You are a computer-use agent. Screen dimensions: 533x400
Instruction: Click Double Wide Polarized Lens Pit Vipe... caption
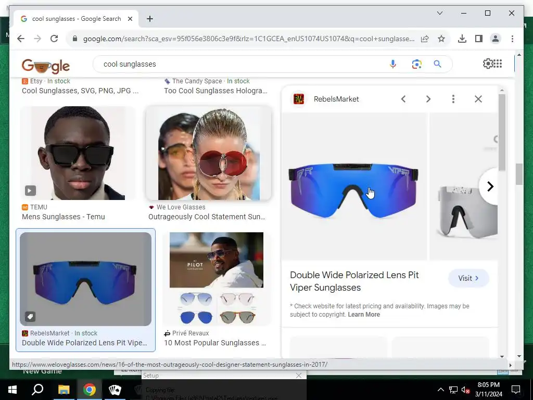point(84,343)
